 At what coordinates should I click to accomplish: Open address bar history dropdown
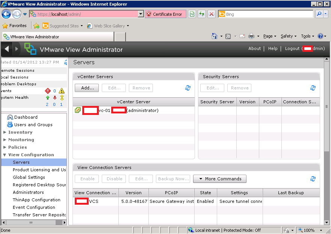pyautogui.click(x=141, y=14)
